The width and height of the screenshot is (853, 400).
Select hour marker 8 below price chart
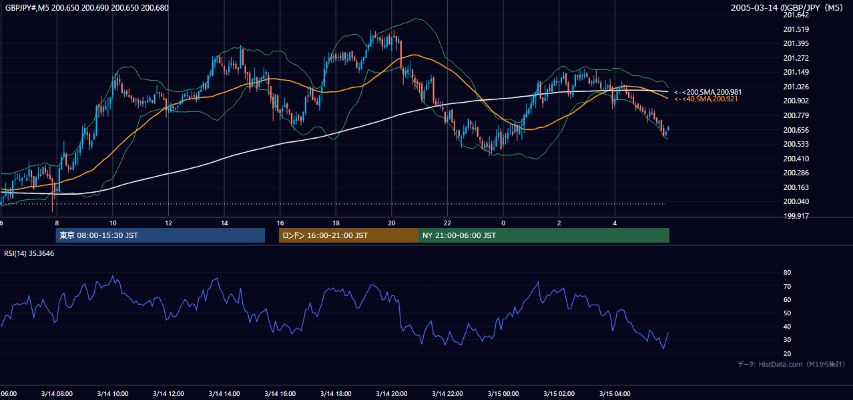[57, 223]
